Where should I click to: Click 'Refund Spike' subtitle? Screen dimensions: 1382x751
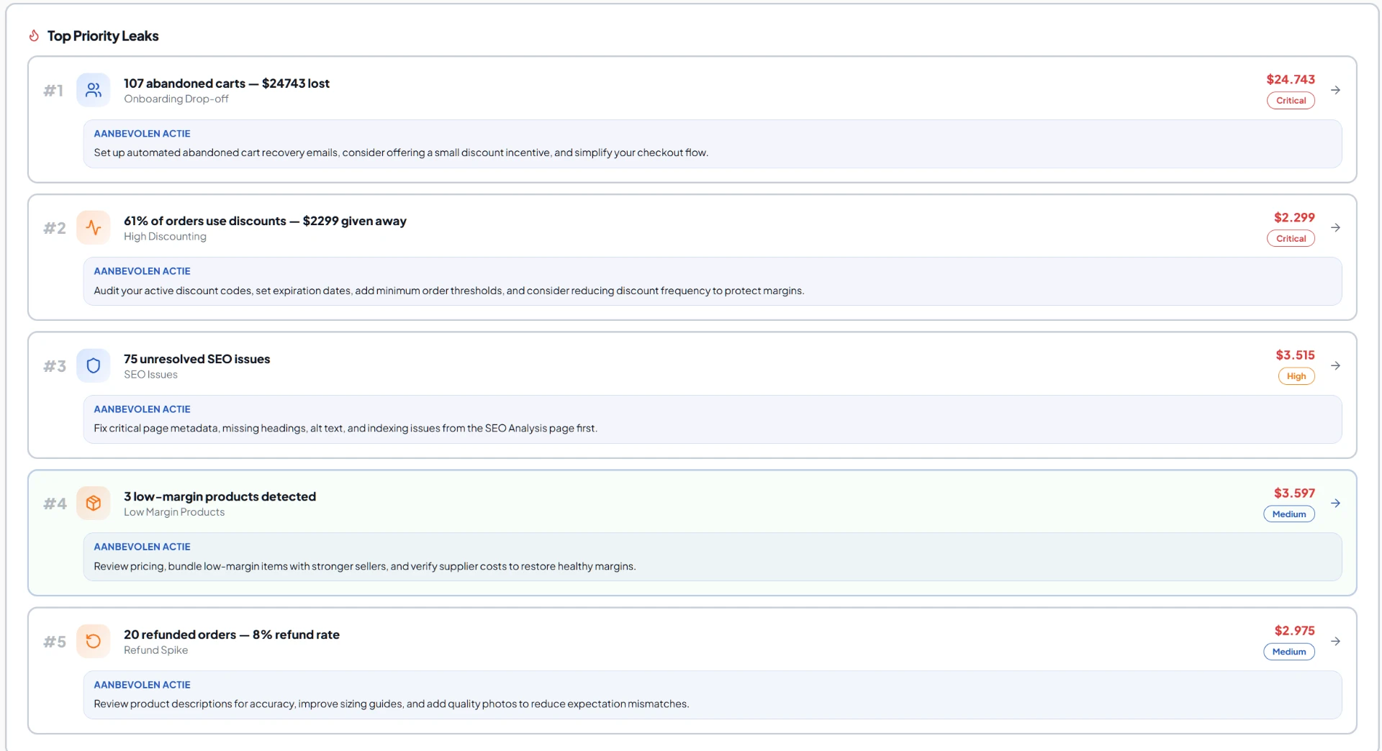pyautogui.click(x=155, y=650)
